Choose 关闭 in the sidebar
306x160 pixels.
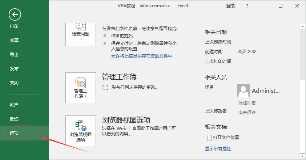point(14,83)
